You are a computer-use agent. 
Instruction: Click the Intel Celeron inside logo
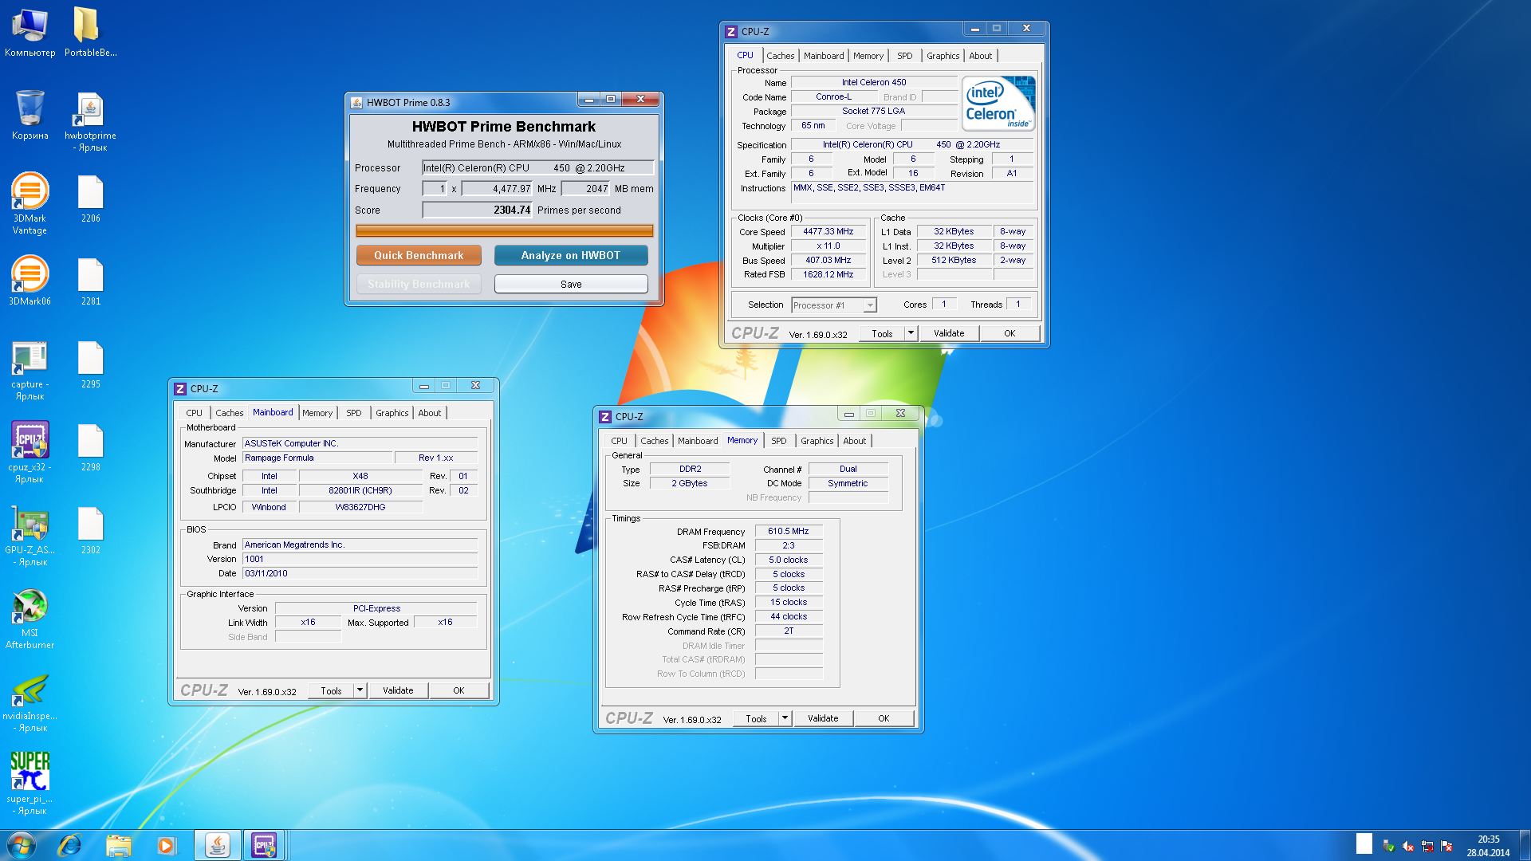[x=998, y=104]
